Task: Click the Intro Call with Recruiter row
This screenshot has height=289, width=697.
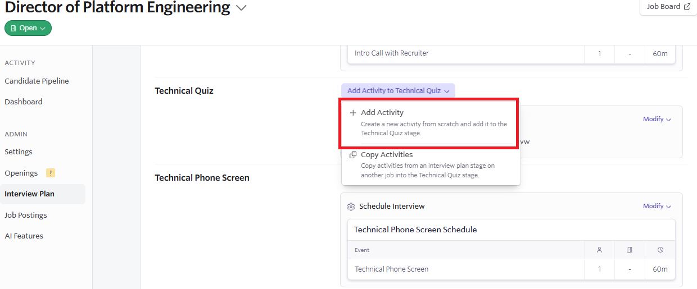Action: (x=511, y=53)
